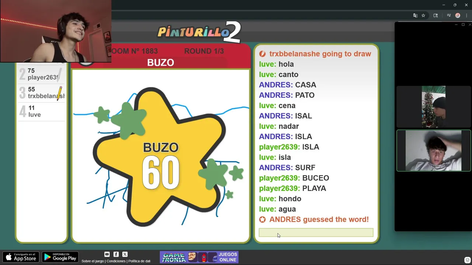Viewport: 472px width, 265px height.
Task: Click the star icon before 'ANDRES guessed'
Action: pos(262,220)
